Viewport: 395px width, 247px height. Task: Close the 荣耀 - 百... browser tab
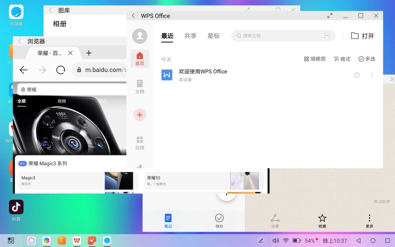[x=70, y=53]
